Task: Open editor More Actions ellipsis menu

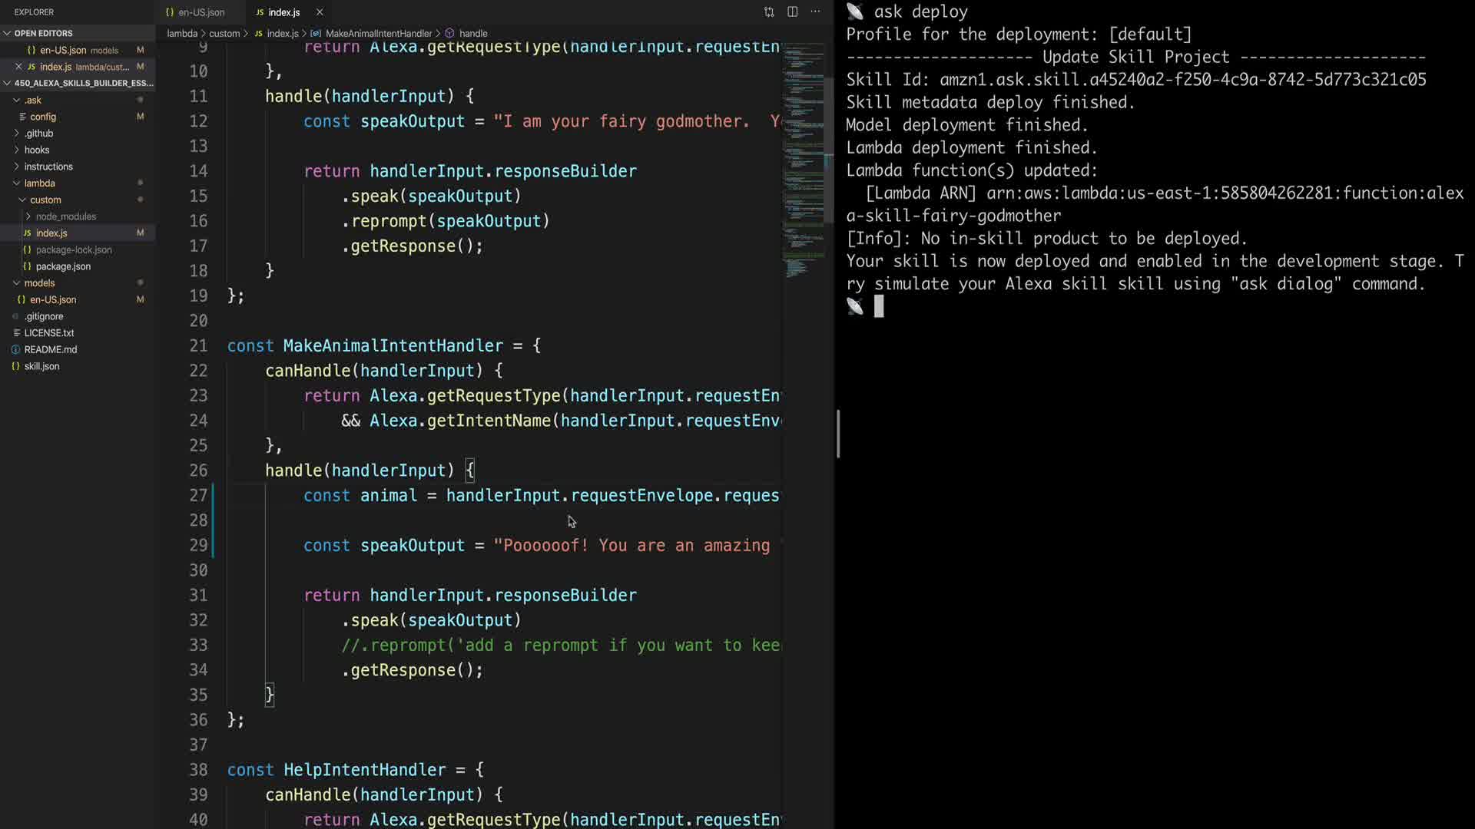Action: click(x=815, y=12)
